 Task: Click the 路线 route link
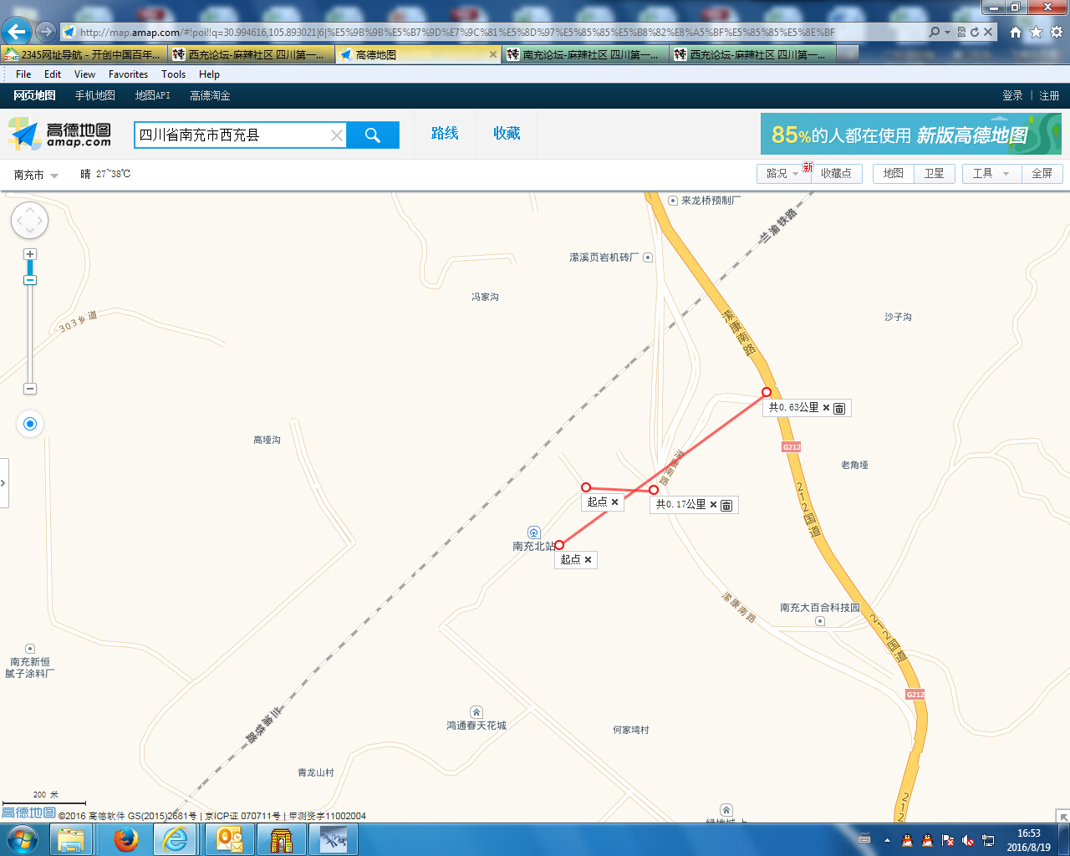pos(445,134)
